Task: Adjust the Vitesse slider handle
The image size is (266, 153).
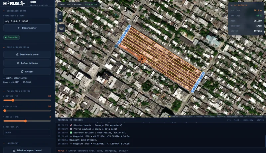Action: 26,121
